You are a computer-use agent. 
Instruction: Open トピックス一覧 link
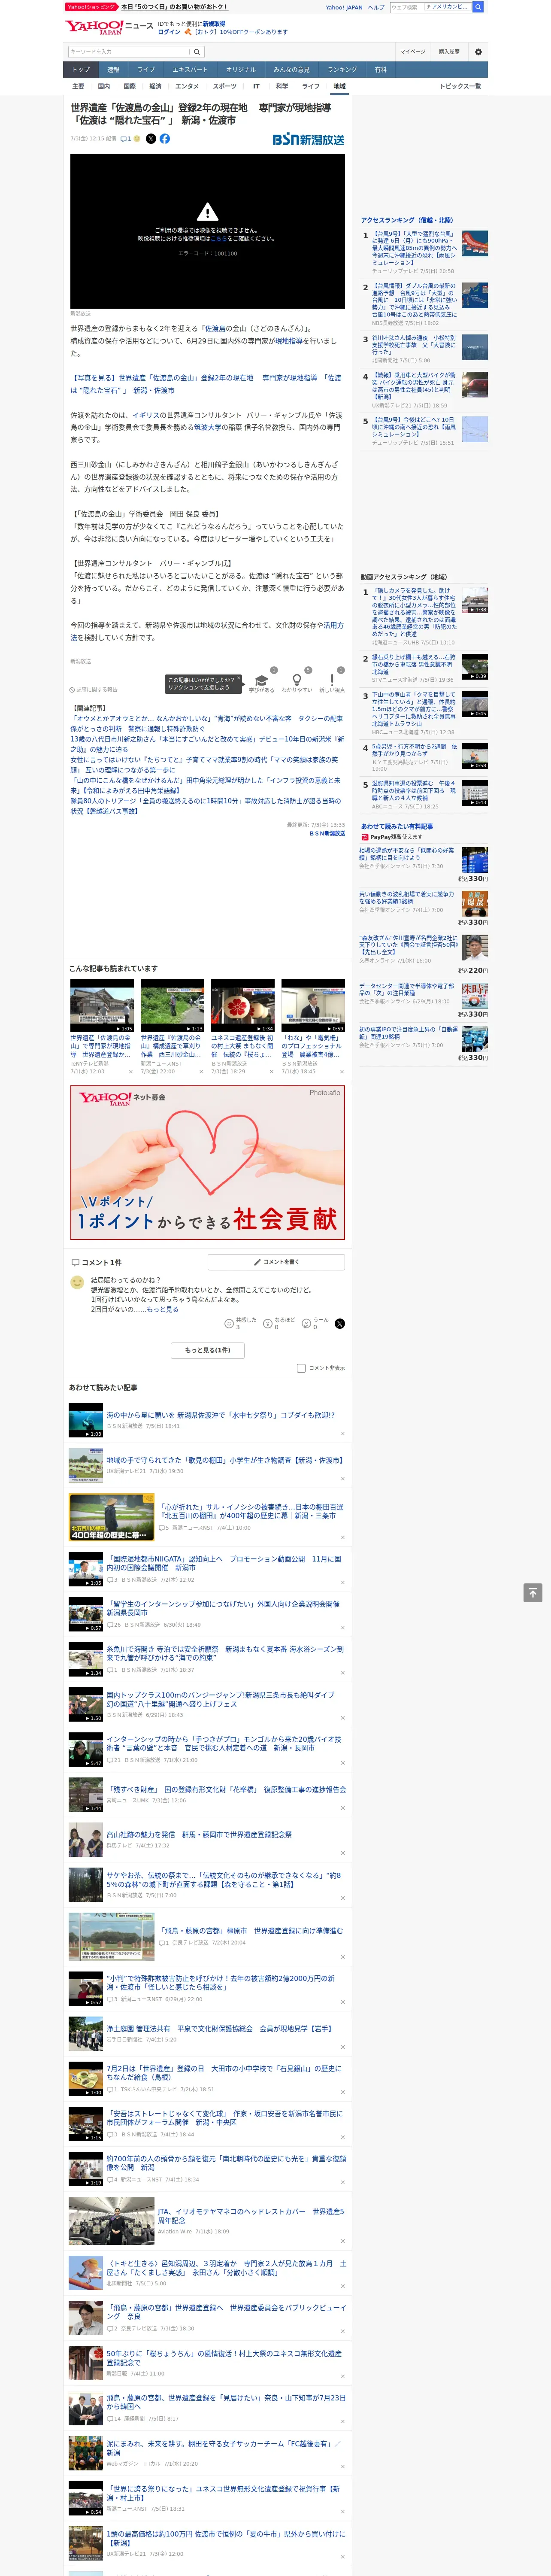pyautogui.click(x=460, y=86)
